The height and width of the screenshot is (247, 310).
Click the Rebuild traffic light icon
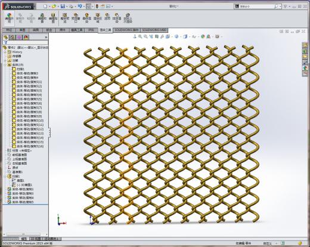click(97, 7)
